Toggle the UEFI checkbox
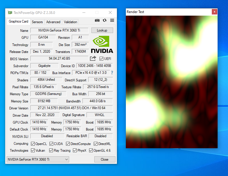 [x=101, y=58]
